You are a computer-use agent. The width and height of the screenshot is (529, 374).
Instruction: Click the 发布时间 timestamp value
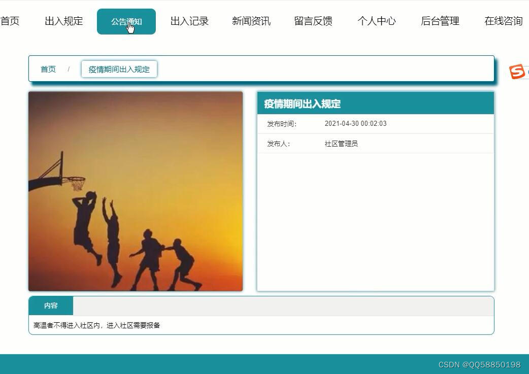(x=354, y=123)
